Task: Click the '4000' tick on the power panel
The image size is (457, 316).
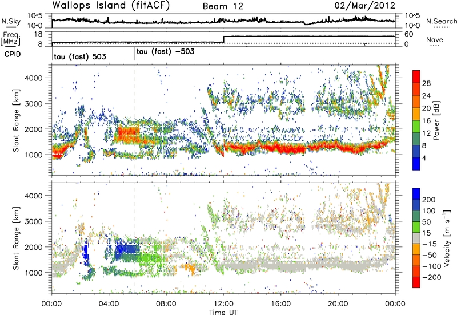Action: pyautogui.click(x=33, y=78)
